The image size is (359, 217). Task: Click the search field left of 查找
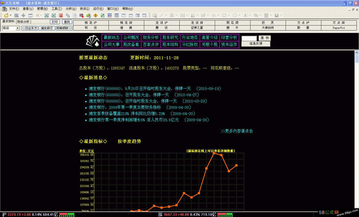(249, 38)
